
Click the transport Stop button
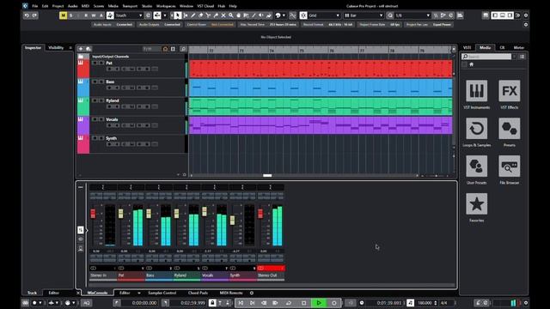[x=303, y=303]
